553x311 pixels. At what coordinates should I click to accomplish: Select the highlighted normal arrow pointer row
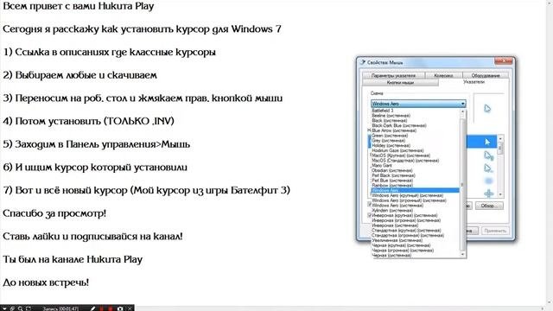tap(482, 142)
